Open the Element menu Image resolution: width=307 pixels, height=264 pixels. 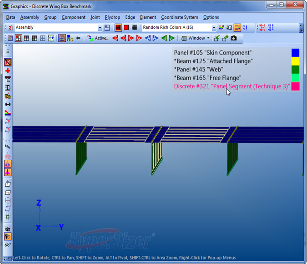tap(148, 17)
